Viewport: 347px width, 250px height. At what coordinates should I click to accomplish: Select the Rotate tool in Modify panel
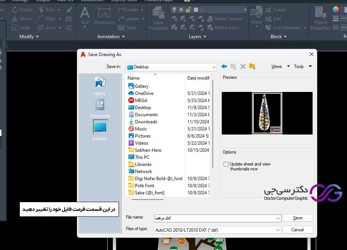(22, 10)
